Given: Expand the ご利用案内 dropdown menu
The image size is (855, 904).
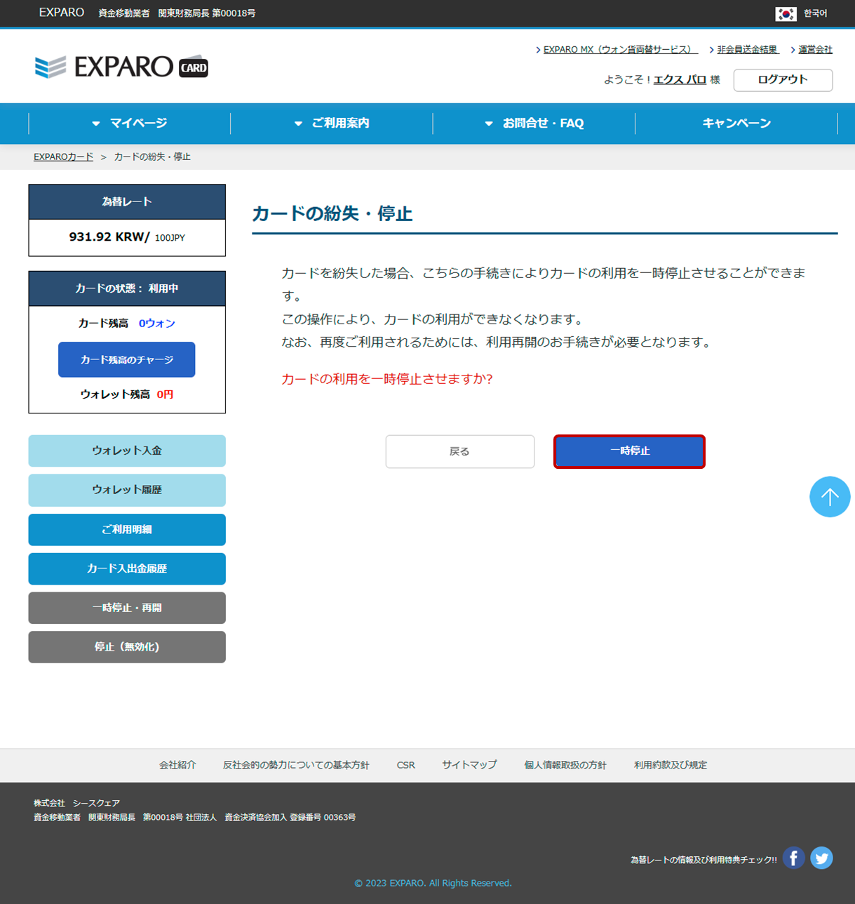Looking at the screenshot, I should [332, 124].
